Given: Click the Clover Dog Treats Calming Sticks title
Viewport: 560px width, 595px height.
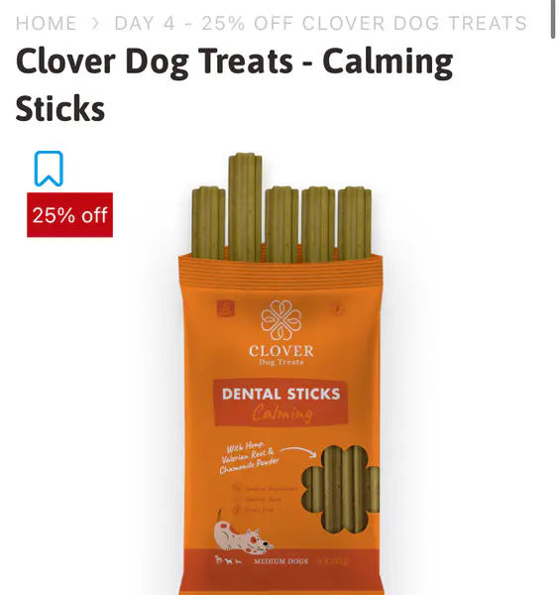Looking at the screenshot, I should pyautogui.click(x=234, y=84).
